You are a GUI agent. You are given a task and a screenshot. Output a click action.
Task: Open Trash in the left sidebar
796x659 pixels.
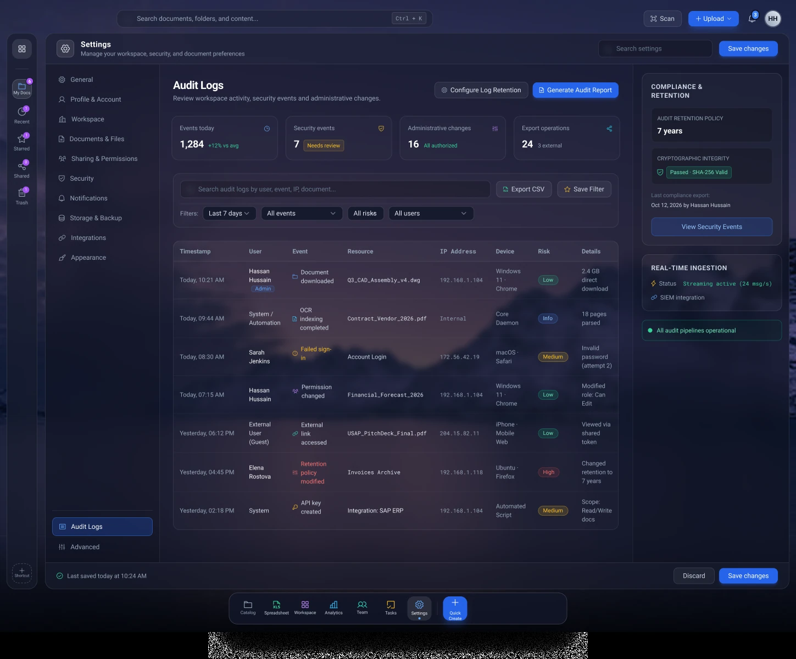click(22, 196)
